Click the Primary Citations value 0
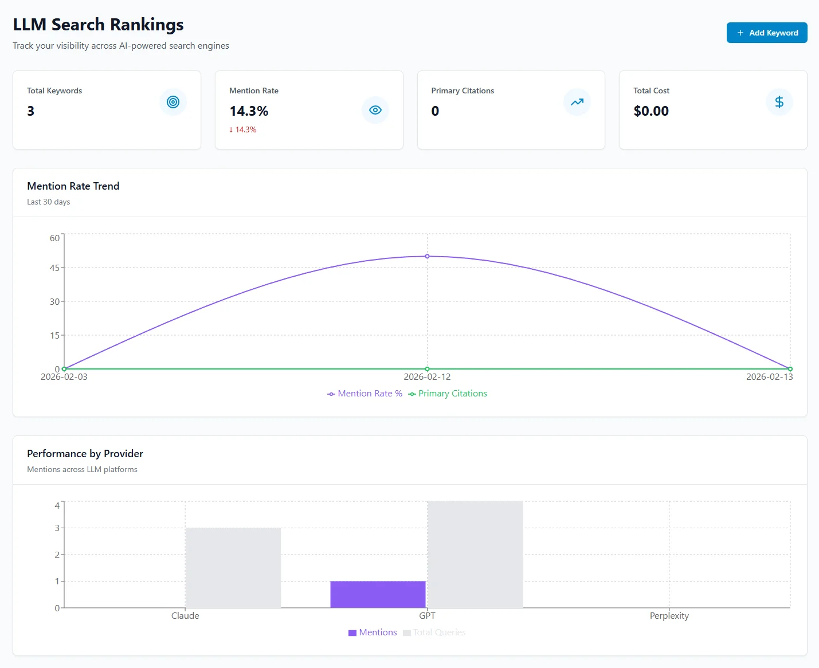This screenshot has height=668, width=819. pos(435,111)
